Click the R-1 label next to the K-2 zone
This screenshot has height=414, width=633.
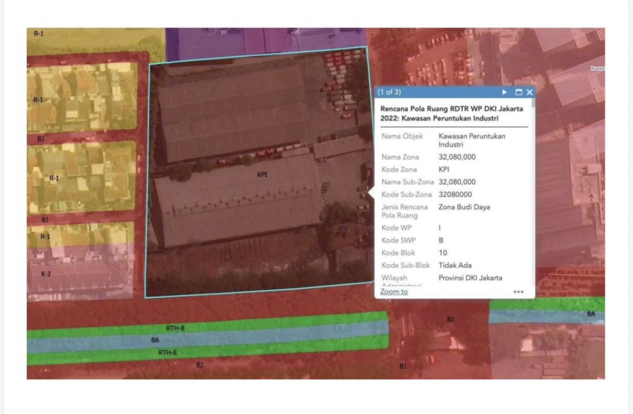coord(45,237)
